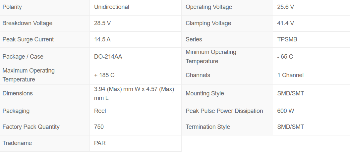Click the Breakdown Voltage label
The height and width of the screenshot is (152, 350).
click(28, 23)
